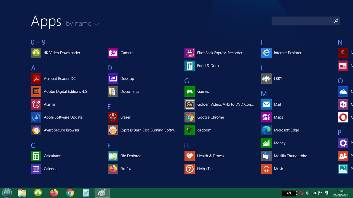Launch Acrobat Reader DC
Image resolution: width=353 pixels, height=198 pixels.
tap(54, 79)
